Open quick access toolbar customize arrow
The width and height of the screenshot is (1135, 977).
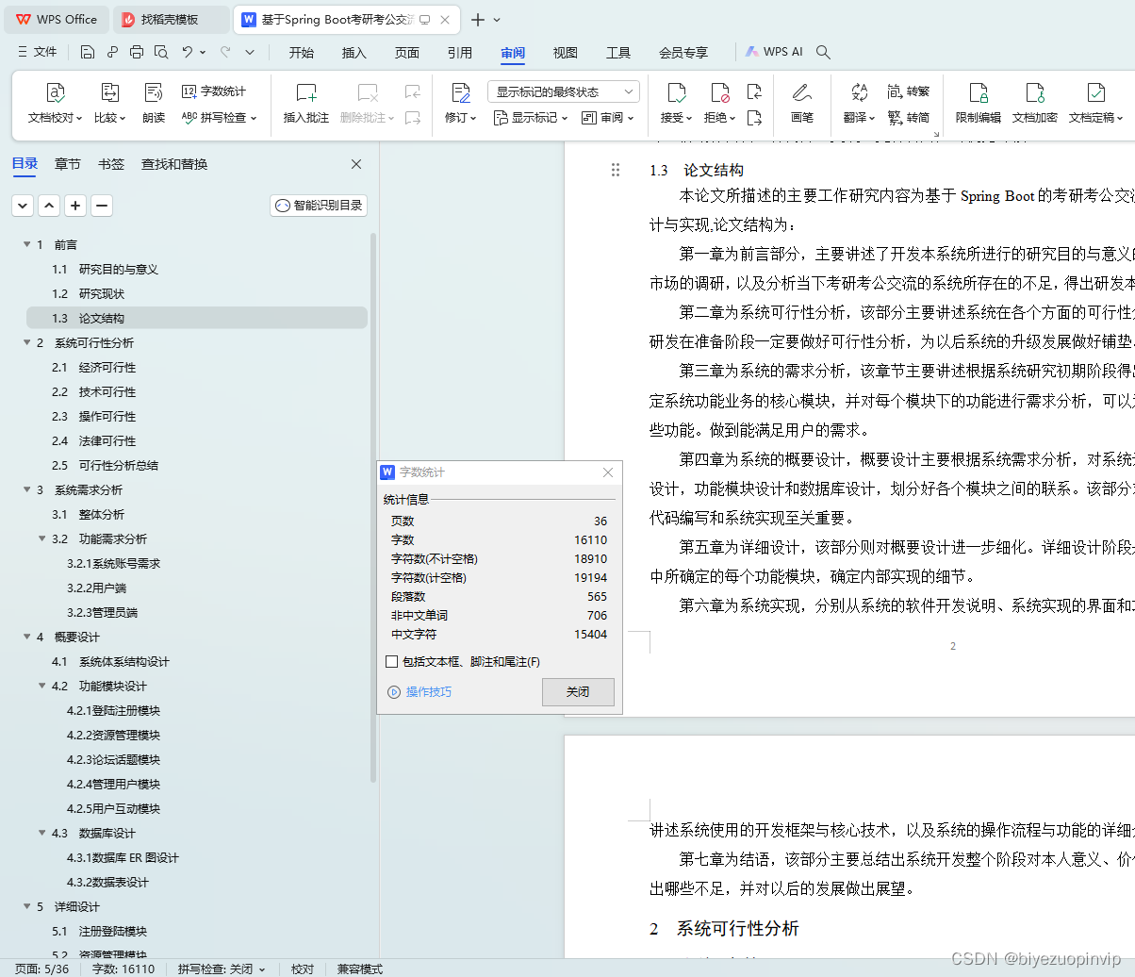pyautogui.click(x=250, y=53)
